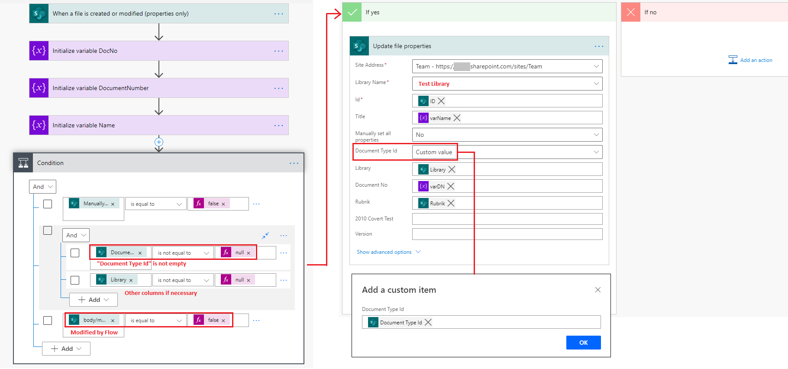Image resolution: width=788 pixels, height=369 pixels.
Task: Tick checkbox for the nested And group
Action: [x=48, y=230]
